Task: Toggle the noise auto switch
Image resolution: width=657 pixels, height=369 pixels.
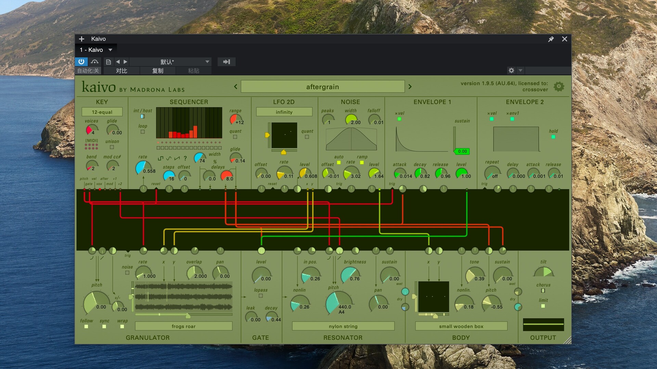Action: point(339,163)
